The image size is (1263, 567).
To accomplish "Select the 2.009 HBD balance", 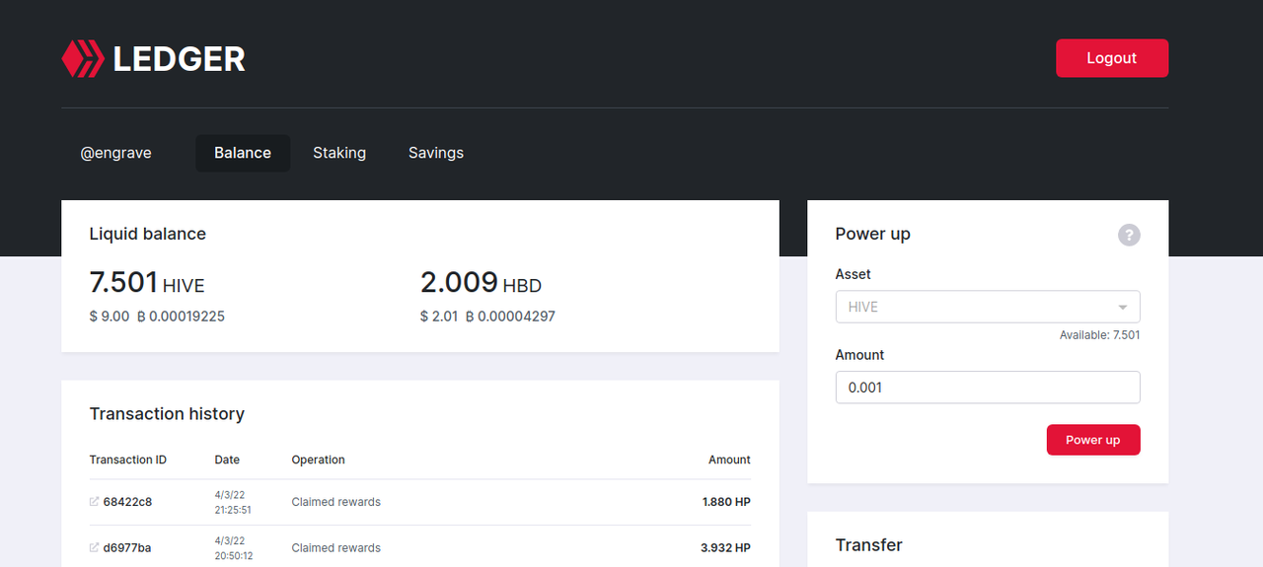I will tap(482, 284).
